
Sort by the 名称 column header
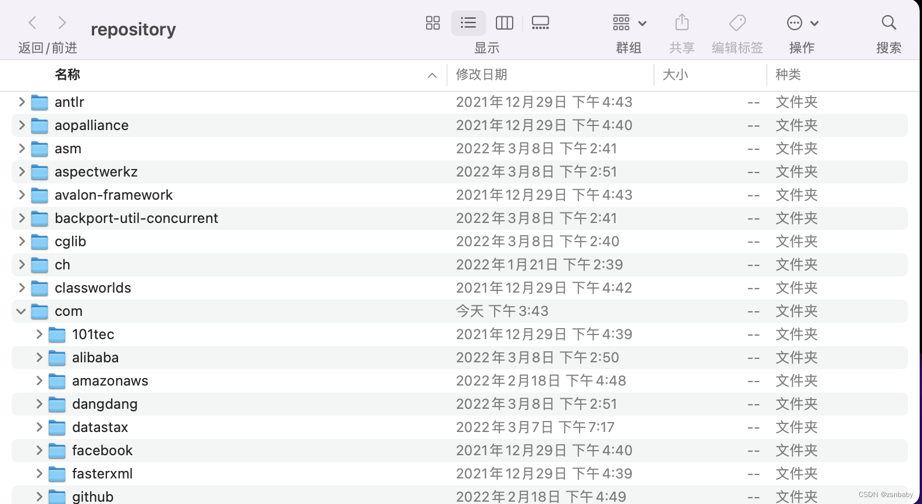pos(67,74)
